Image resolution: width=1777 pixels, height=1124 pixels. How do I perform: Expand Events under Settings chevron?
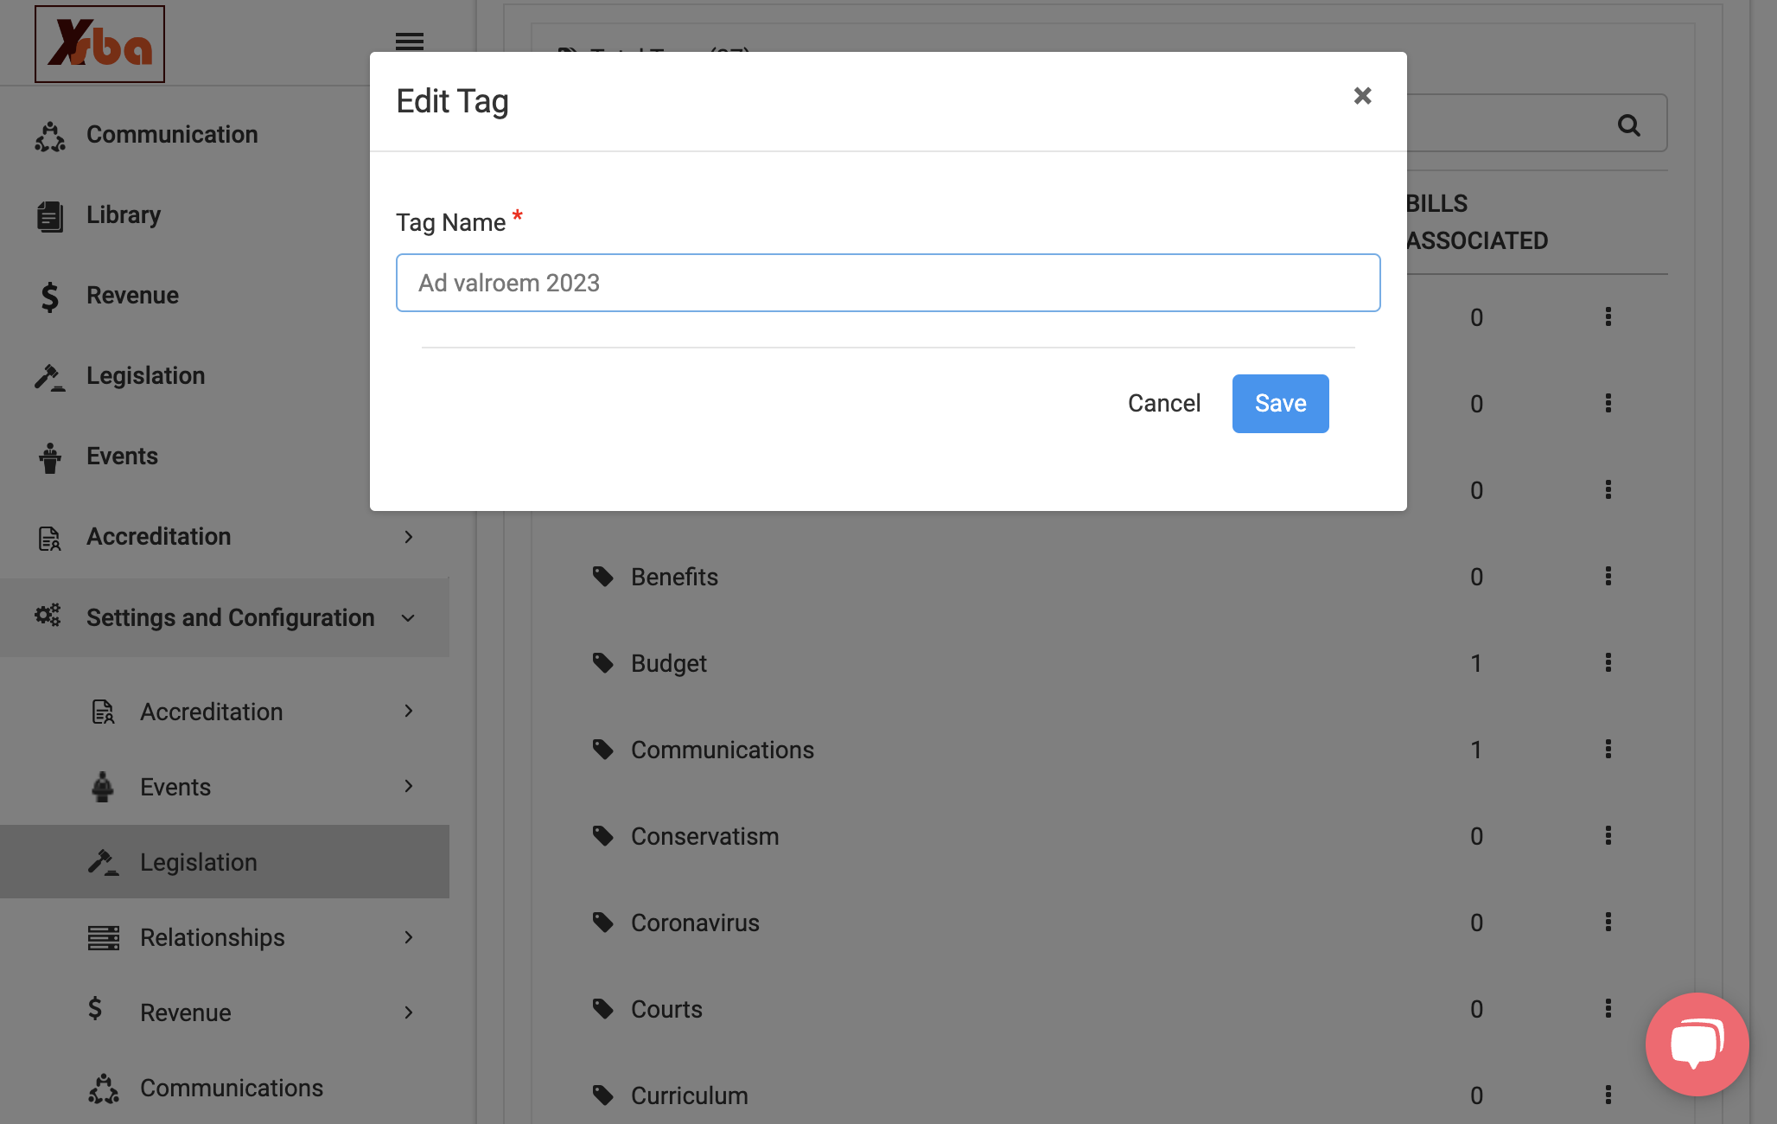[408, 786]
